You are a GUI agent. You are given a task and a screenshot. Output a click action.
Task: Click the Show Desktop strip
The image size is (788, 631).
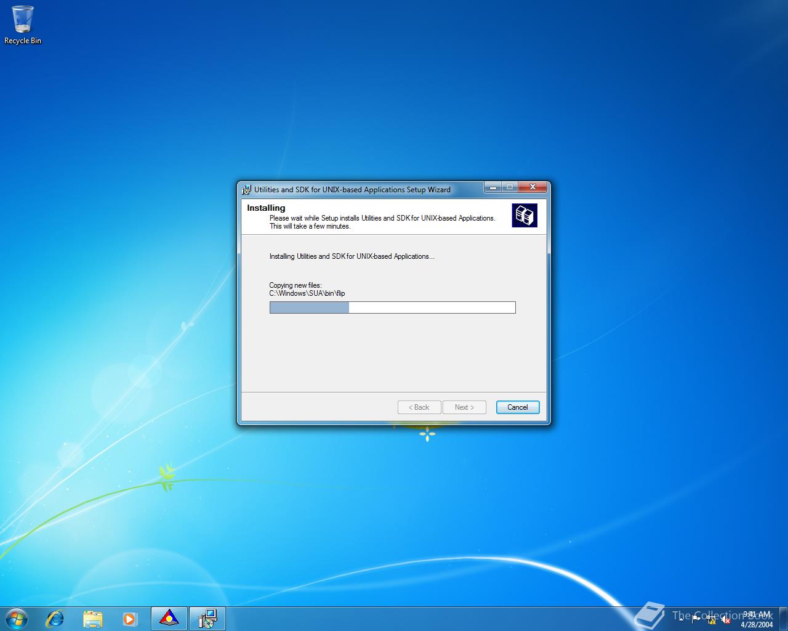(x=783, y=619)
